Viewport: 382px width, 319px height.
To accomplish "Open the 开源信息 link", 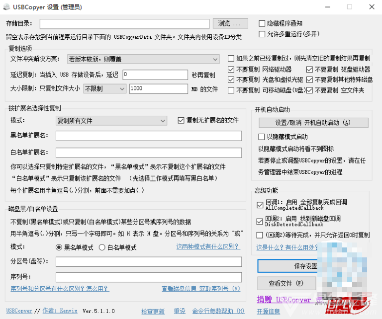I will [x=268, y=312].
